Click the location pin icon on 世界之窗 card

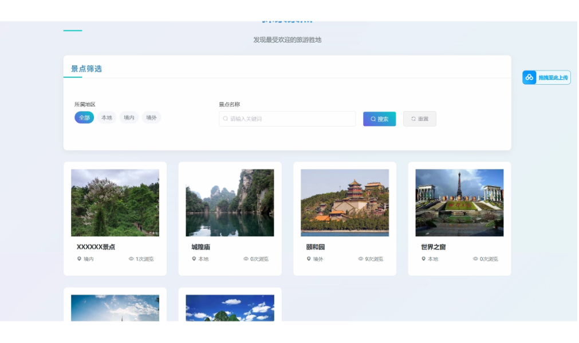(423, 259)
